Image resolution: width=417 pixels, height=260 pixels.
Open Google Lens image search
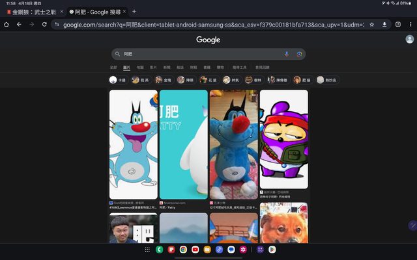click(298, 54)
